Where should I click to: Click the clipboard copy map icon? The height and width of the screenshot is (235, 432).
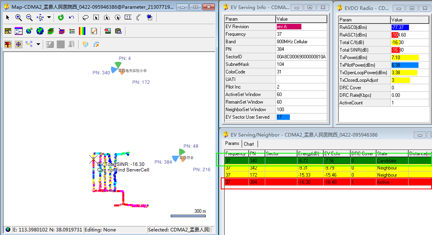[x=118, y=31]
